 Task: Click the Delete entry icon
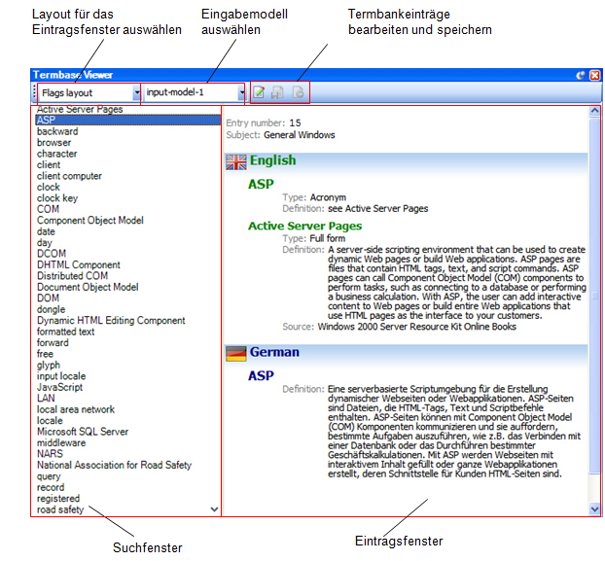298,92
